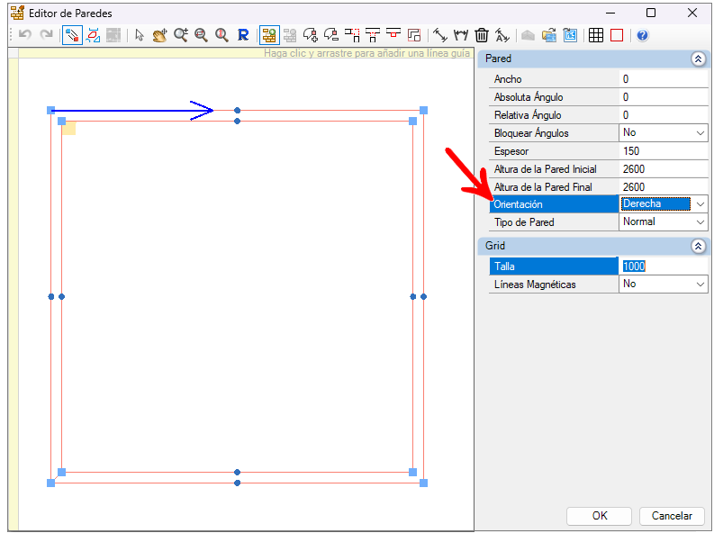
Task: Open help with the question mark icon
Action: point(642,35)
